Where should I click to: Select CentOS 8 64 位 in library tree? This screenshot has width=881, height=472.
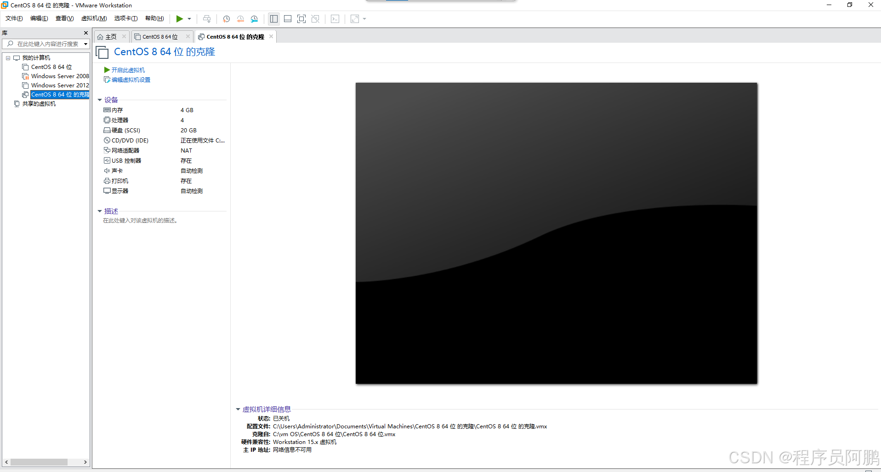[51, 67]
